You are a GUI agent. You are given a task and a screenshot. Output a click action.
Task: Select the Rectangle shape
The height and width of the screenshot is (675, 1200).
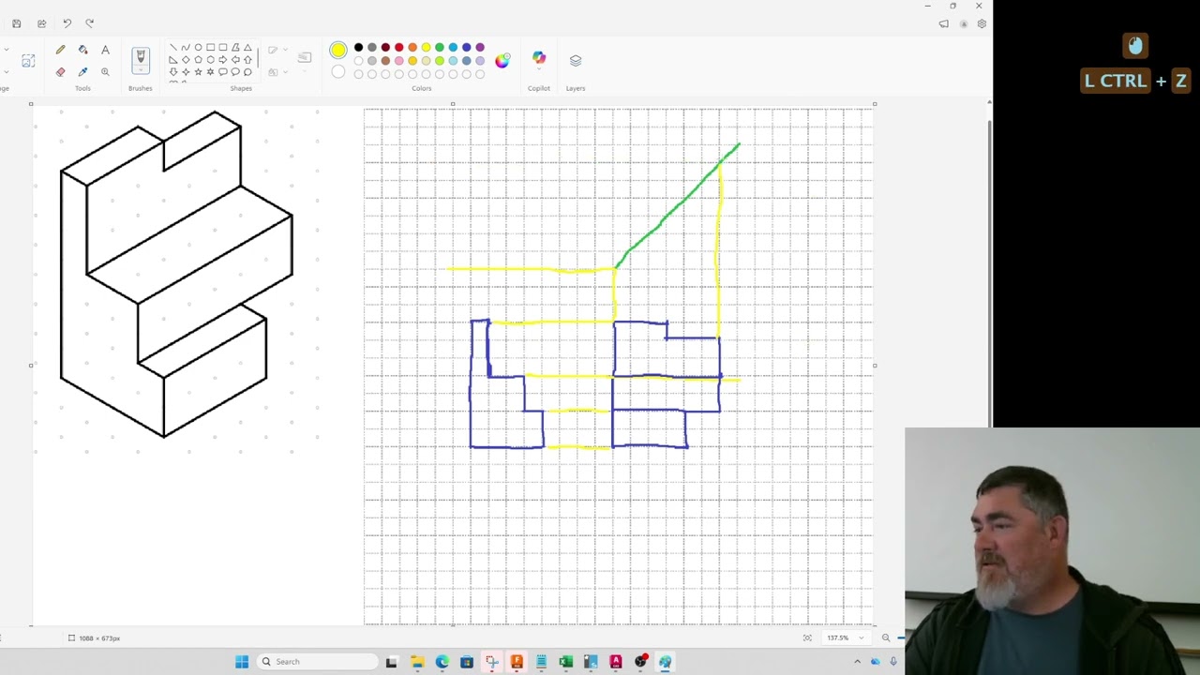point(210,47)
